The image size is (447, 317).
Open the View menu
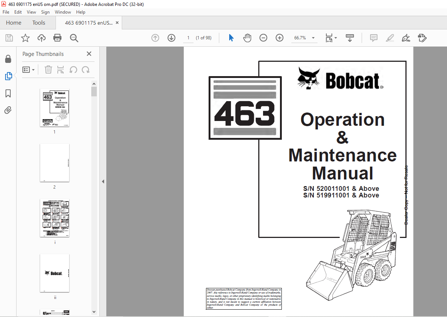point(31,12)
